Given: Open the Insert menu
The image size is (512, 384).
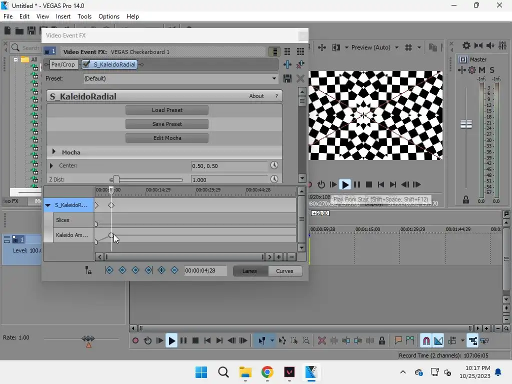Looking at the screenshot, I should (63, 16).
